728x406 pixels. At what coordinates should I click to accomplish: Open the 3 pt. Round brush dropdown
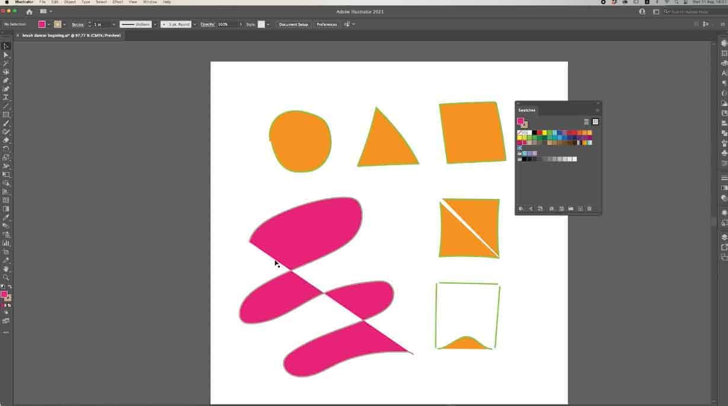click(x=194, y=24)
